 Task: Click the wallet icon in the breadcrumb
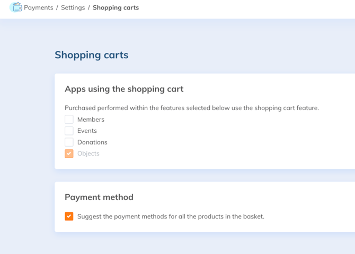[16, 7]
